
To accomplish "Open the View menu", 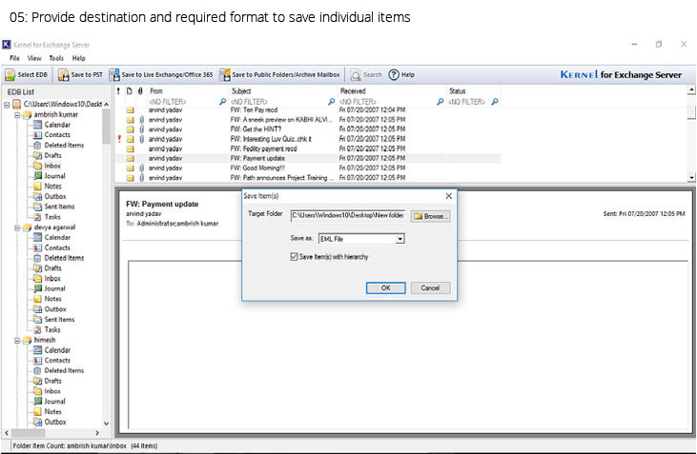I will click(x=33, y=58).
